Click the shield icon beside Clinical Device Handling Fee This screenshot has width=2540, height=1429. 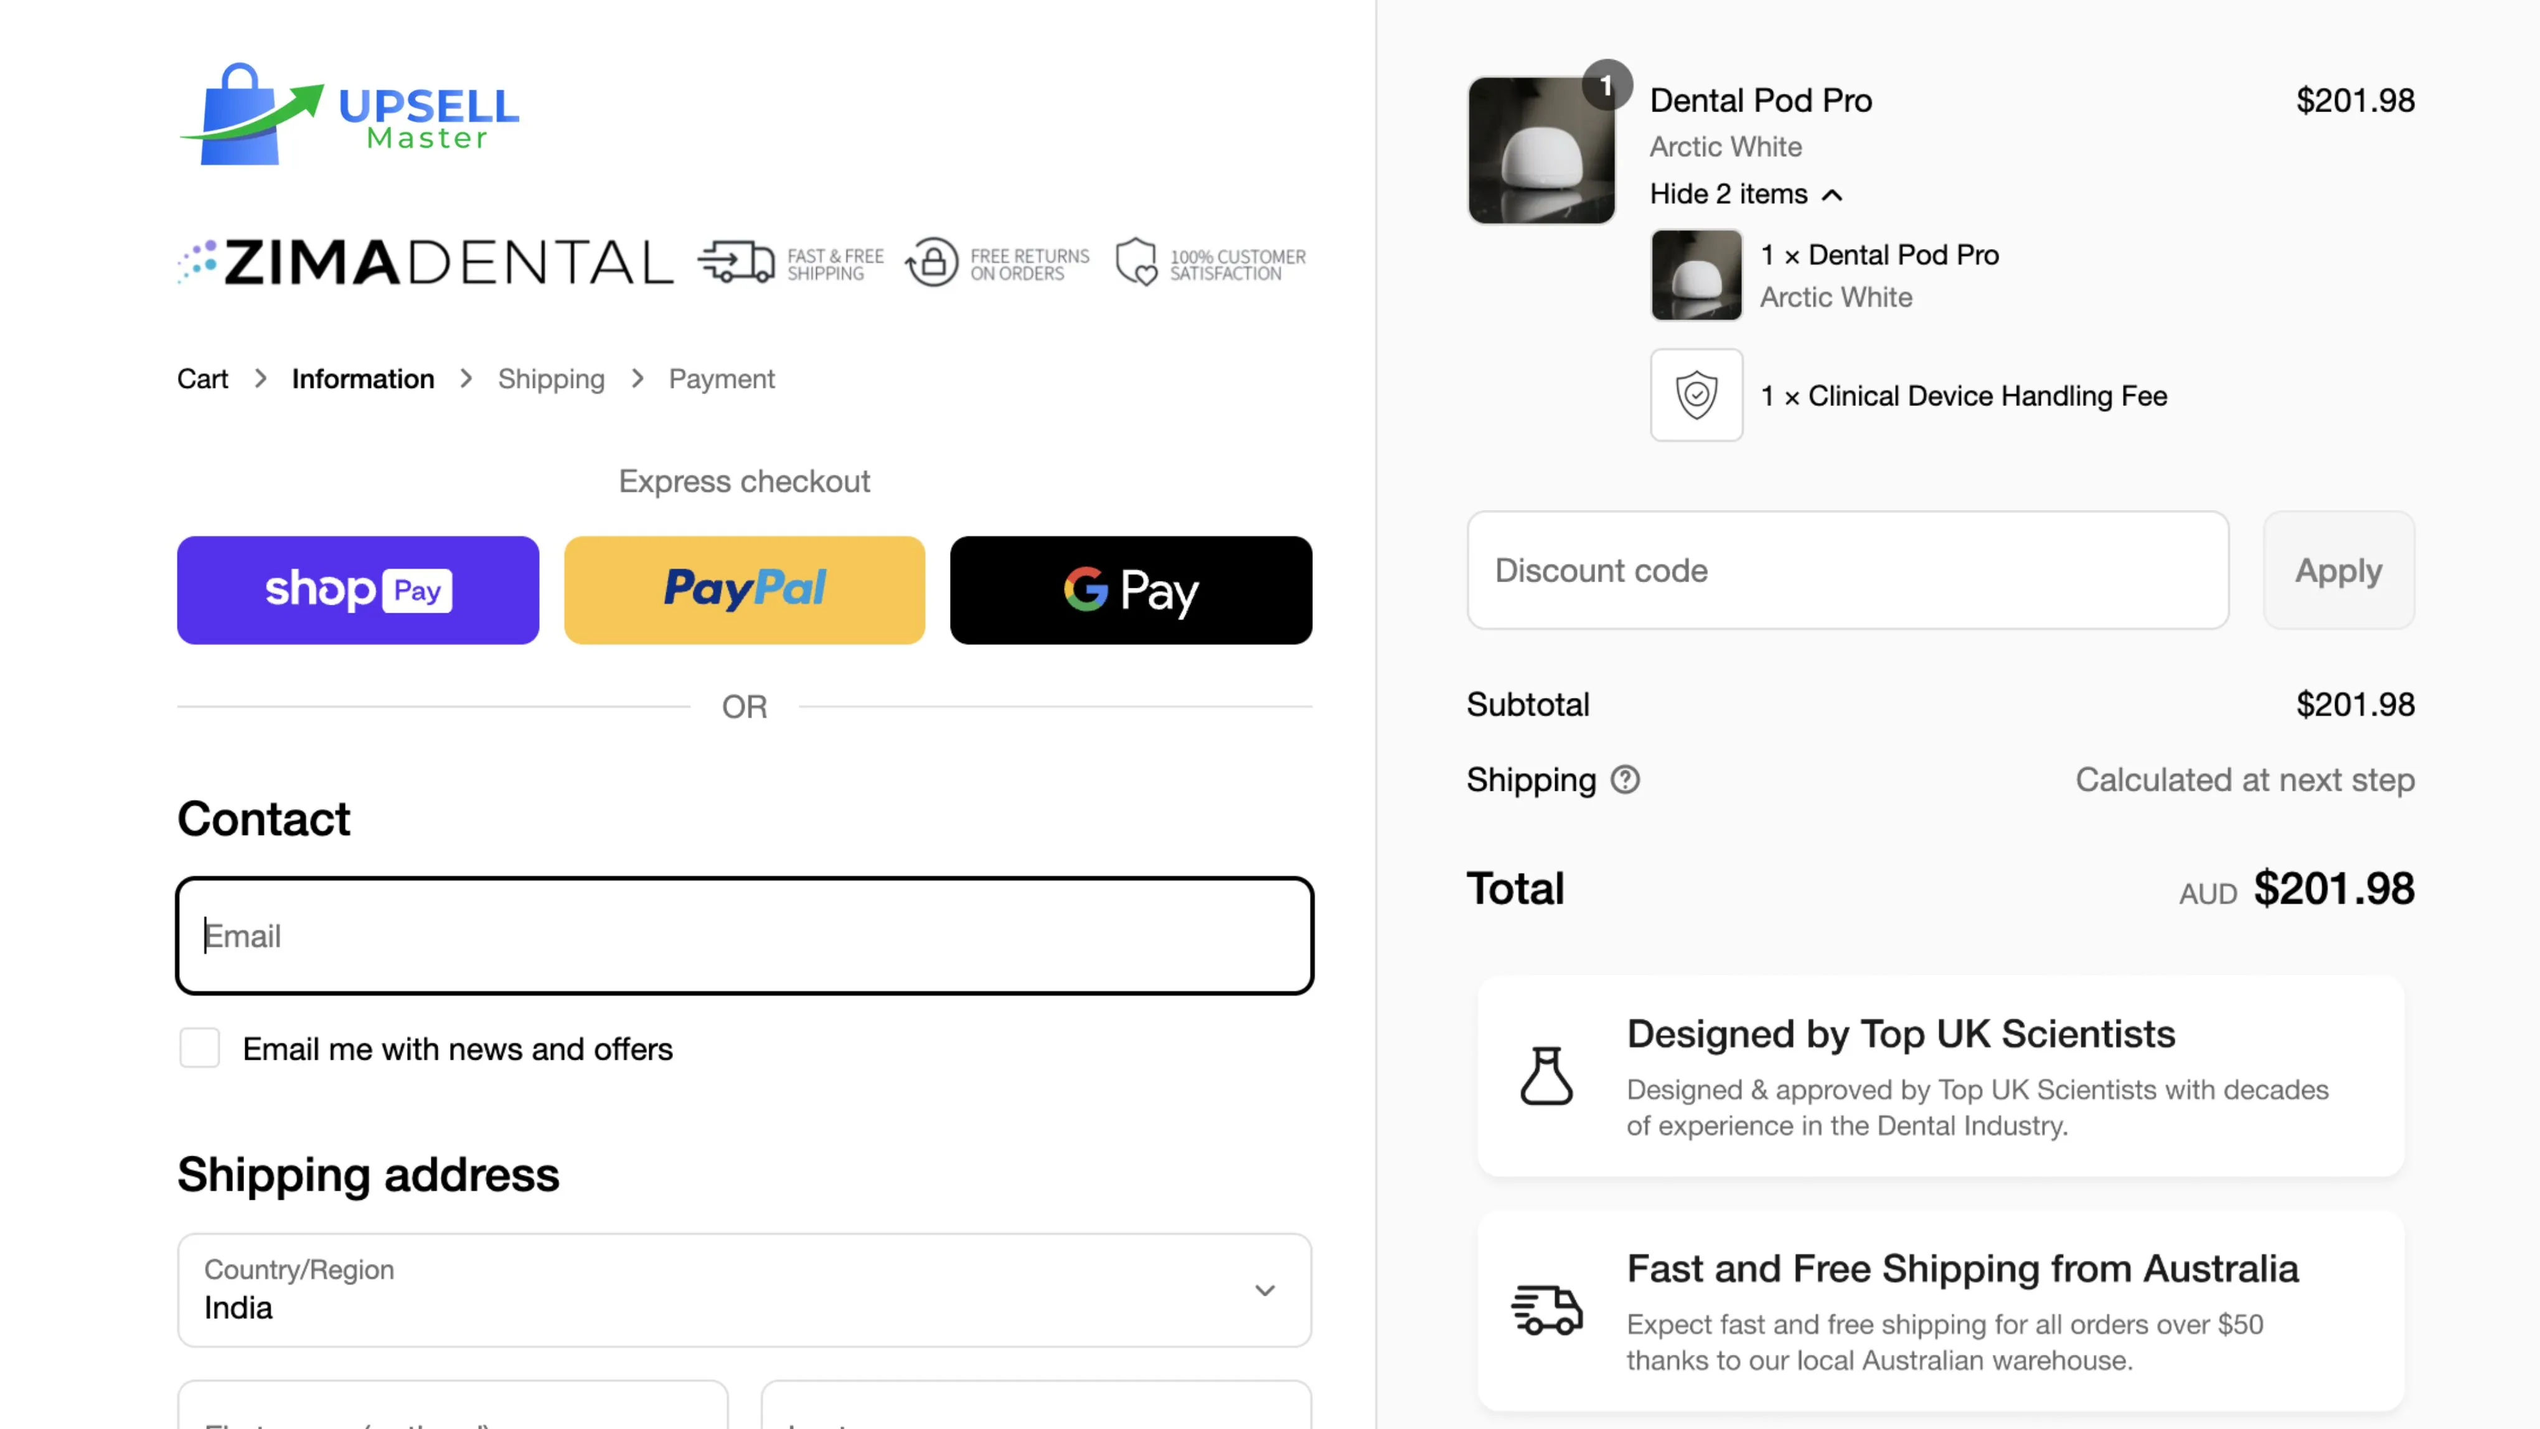[x=1697, y=395]
